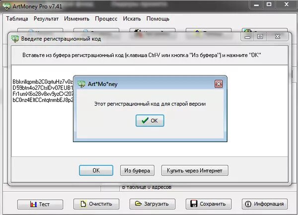Close the registration code dialog

click(x=278, y=36)
